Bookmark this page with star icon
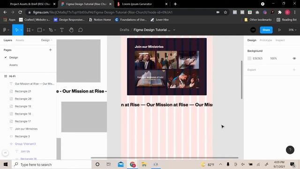The width and height of the screenshot is (300, 169). [225, 12]
